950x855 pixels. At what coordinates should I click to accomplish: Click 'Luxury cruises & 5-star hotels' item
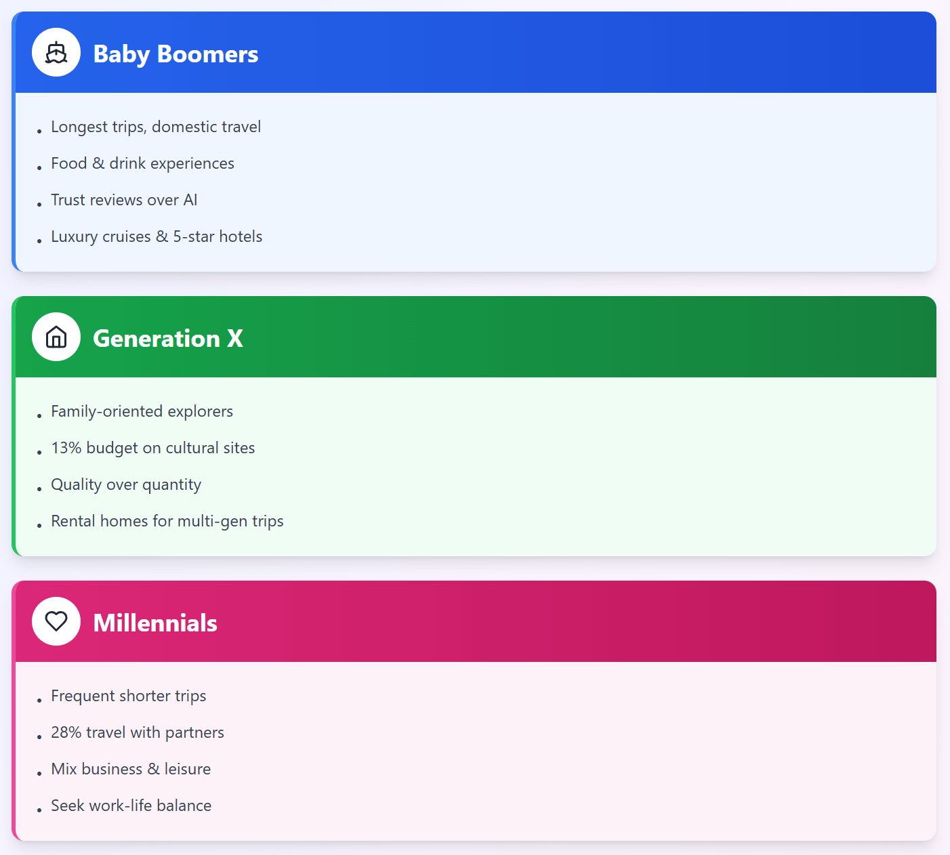click(157, 236)
